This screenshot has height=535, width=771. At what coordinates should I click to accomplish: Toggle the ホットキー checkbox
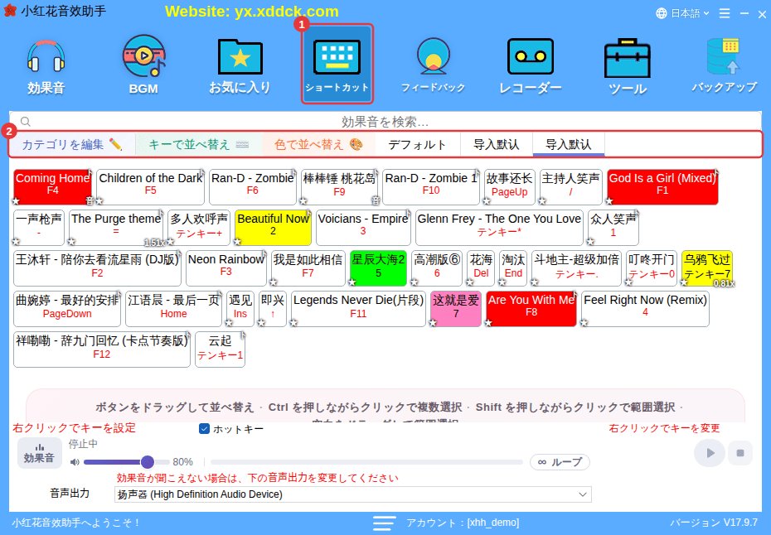click(x=204, y=429)
